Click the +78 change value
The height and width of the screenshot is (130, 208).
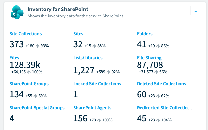tap(93, 120)
